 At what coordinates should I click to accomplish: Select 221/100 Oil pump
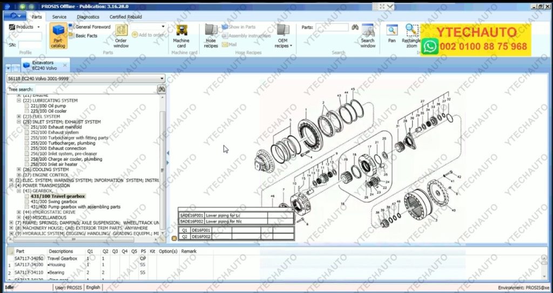(x=48, y=106)
